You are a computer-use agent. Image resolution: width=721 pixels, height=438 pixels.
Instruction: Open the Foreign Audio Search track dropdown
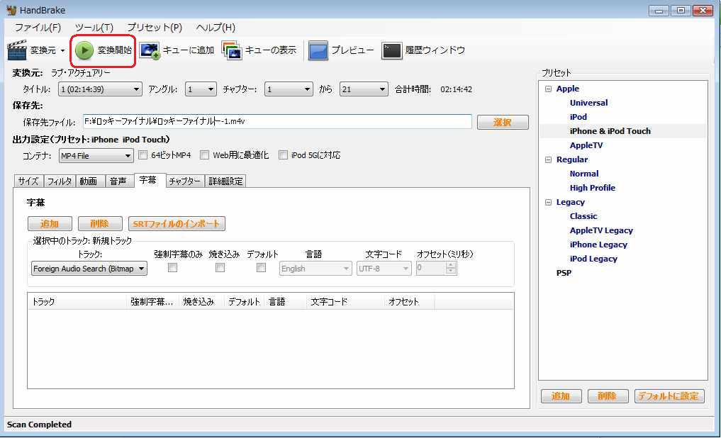tap(89, 269)
